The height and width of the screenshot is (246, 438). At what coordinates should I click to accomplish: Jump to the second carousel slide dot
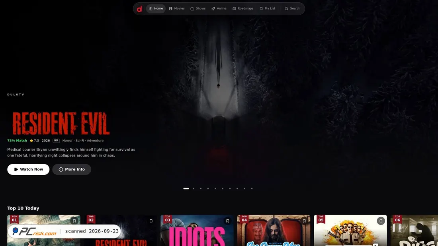click(193, 188)
